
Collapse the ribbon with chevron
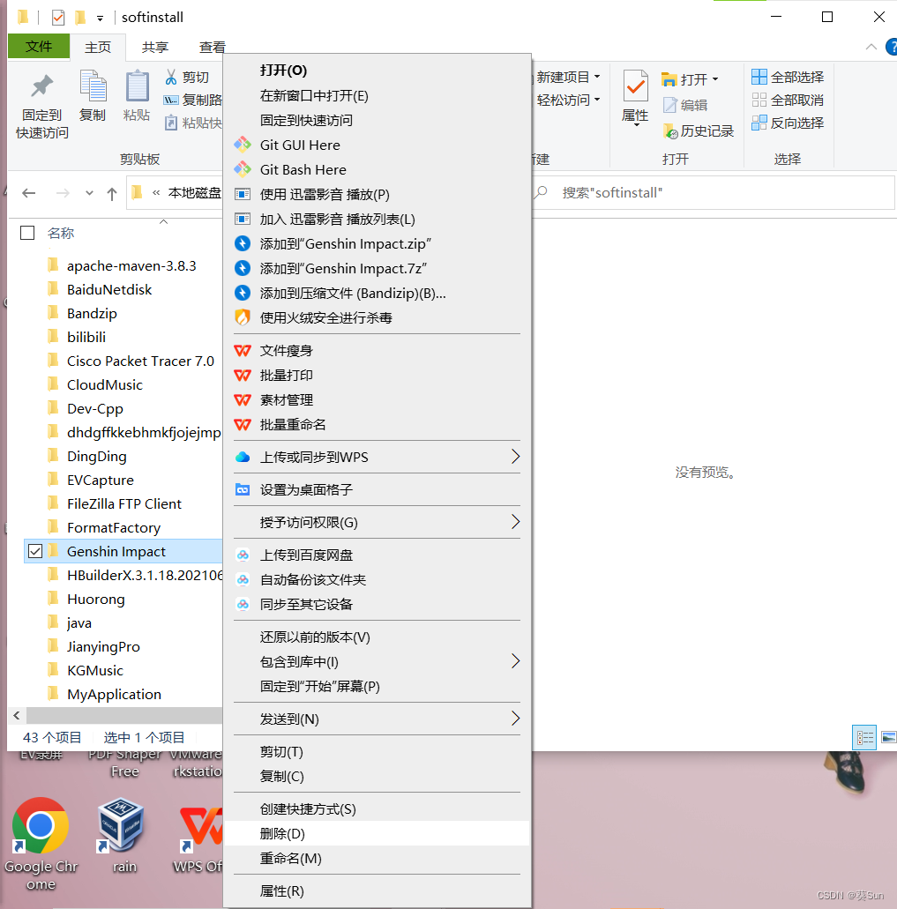click(871, 47)
